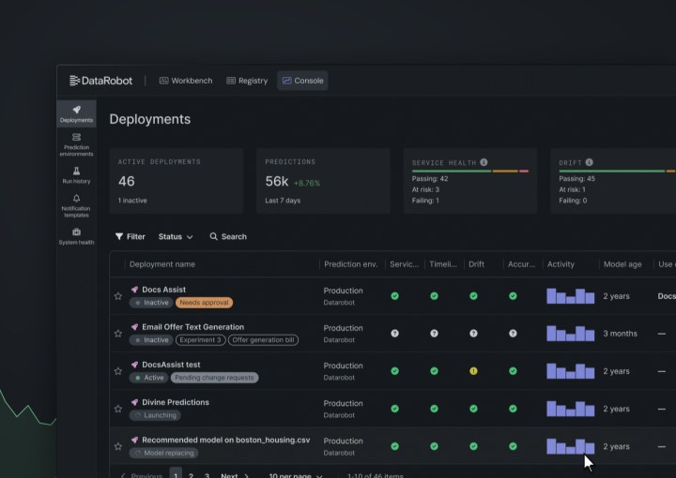Click the Pending change requests tag
This screenshot has width=676, height=478.
pos(214,378)
